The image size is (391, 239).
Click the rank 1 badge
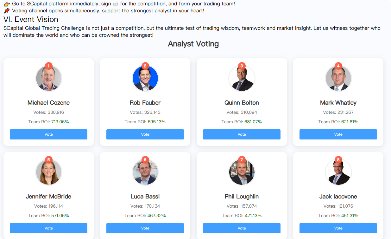point(48,66)
